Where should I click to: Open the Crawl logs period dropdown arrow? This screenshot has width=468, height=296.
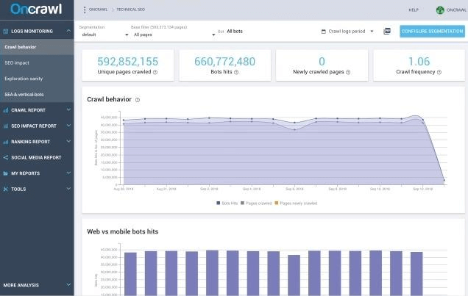[x=372, y=32]
